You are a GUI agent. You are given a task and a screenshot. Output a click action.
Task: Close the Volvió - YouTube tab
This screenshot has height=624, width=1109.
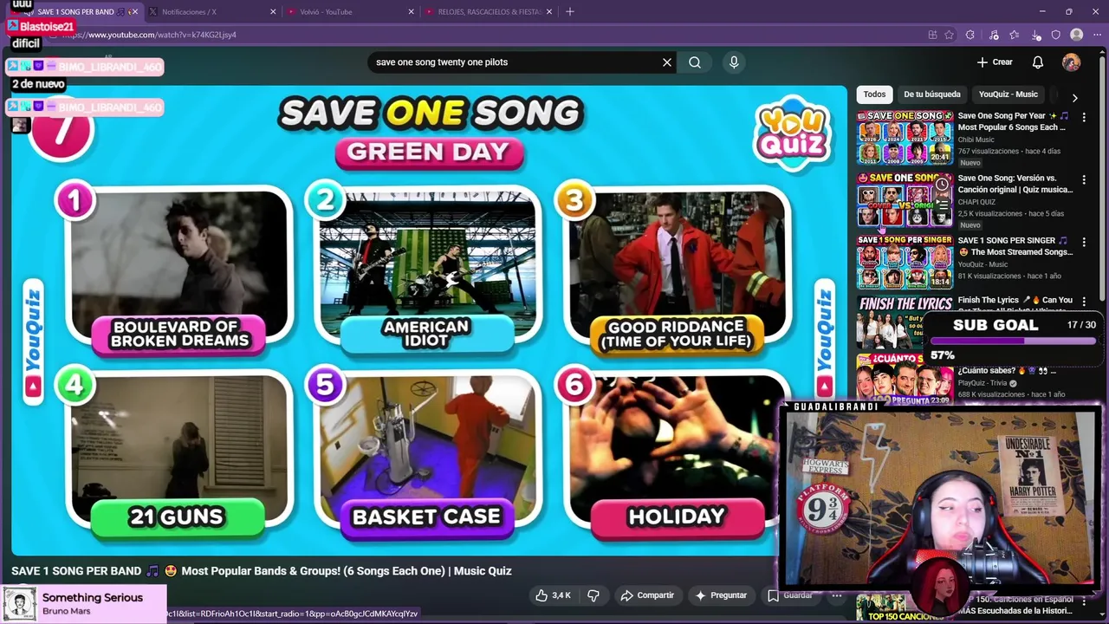412,12
